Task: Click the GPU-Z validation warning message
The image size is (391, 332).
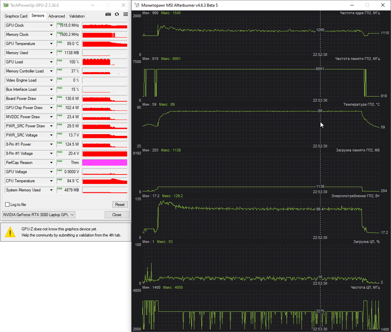Action: 72,232
